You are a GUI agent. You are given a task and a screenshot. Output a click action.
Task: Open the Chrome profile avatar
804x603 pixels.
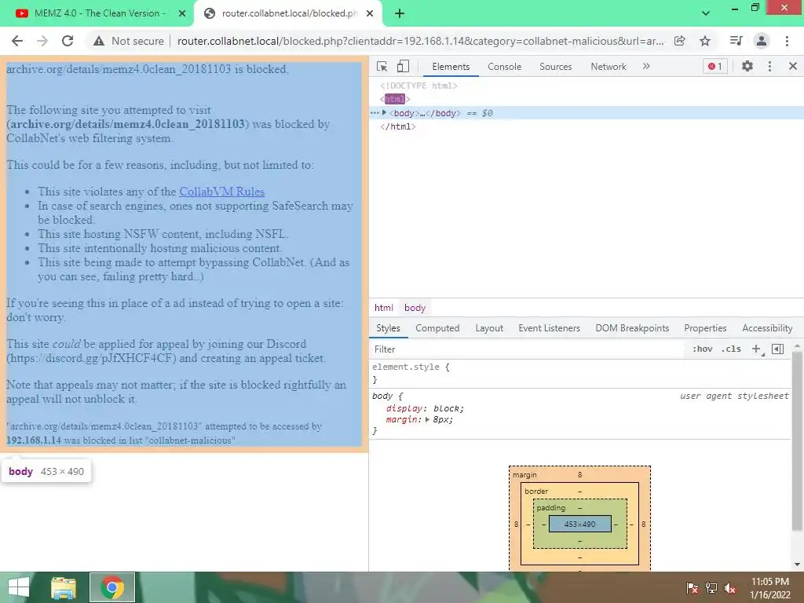click(x=762, y=41)
